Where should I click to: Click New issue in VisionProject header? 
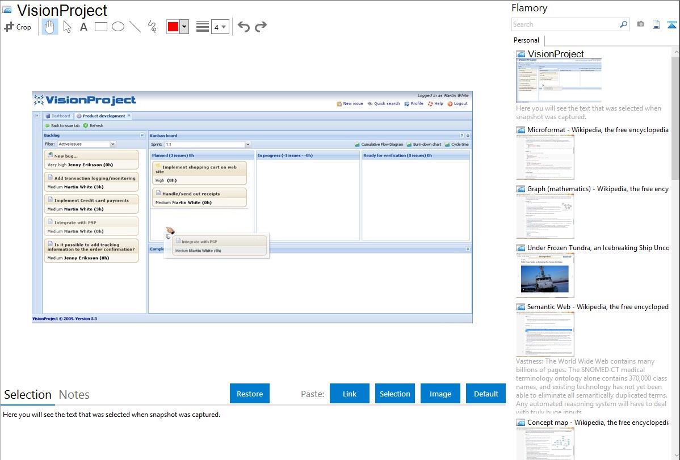[350, 104]
